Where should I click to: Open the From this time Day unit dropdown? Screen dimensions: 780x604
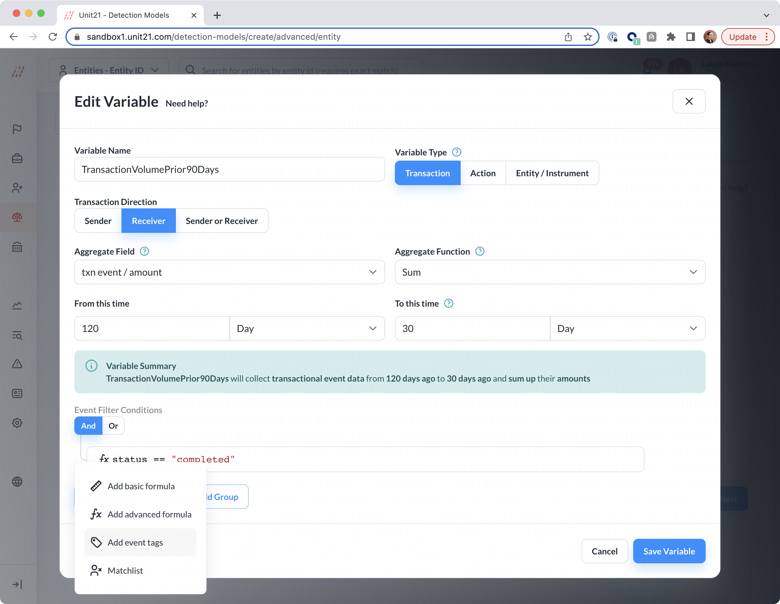pyautogui.click(x=307, y=329)
